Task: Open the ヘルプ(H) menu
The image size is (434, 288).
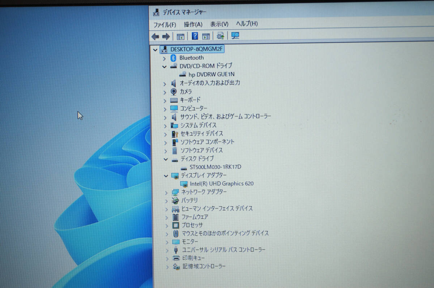Action: [247, 24]
